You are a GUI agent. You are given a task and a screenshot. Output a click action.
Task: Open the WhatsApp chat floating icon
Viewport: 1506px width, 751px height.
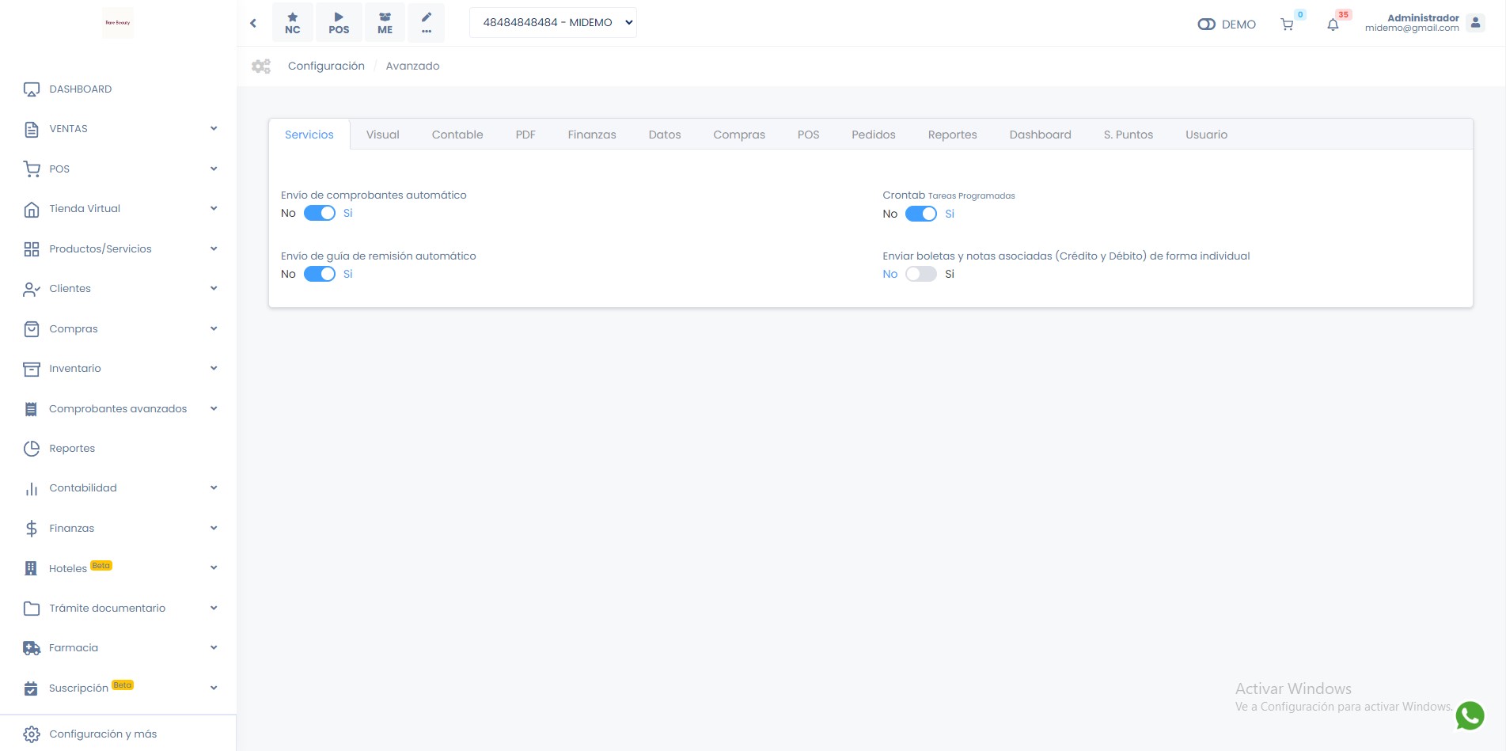1470,715
